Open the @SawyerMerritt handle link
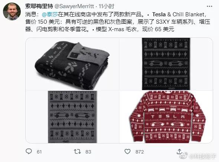Image resolution: width=219 pixels, height=162 pixels. (x=74, y=6)
